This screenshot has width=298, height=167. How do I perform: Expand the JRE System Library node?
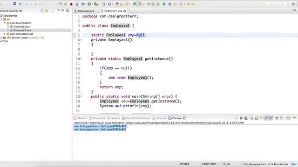(x=1, y=38)
